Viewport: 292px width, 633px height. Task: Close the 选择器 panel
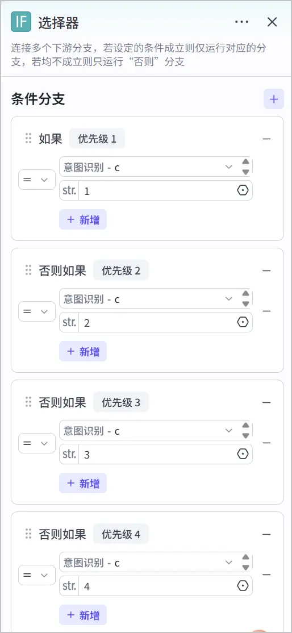pyautogui.click(x=272, y=22)
